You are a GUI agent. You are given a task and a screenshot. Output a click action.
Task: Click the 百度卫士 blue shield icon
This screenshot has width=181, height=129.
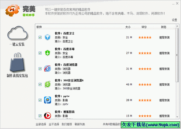click(47, 37)
